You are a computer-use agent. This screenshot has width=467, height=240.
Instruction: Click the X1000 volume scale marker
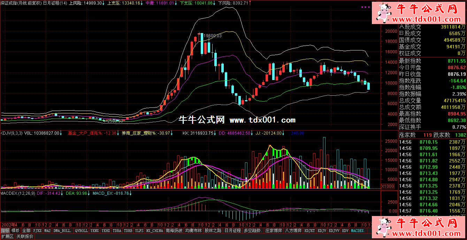[388, 186]
